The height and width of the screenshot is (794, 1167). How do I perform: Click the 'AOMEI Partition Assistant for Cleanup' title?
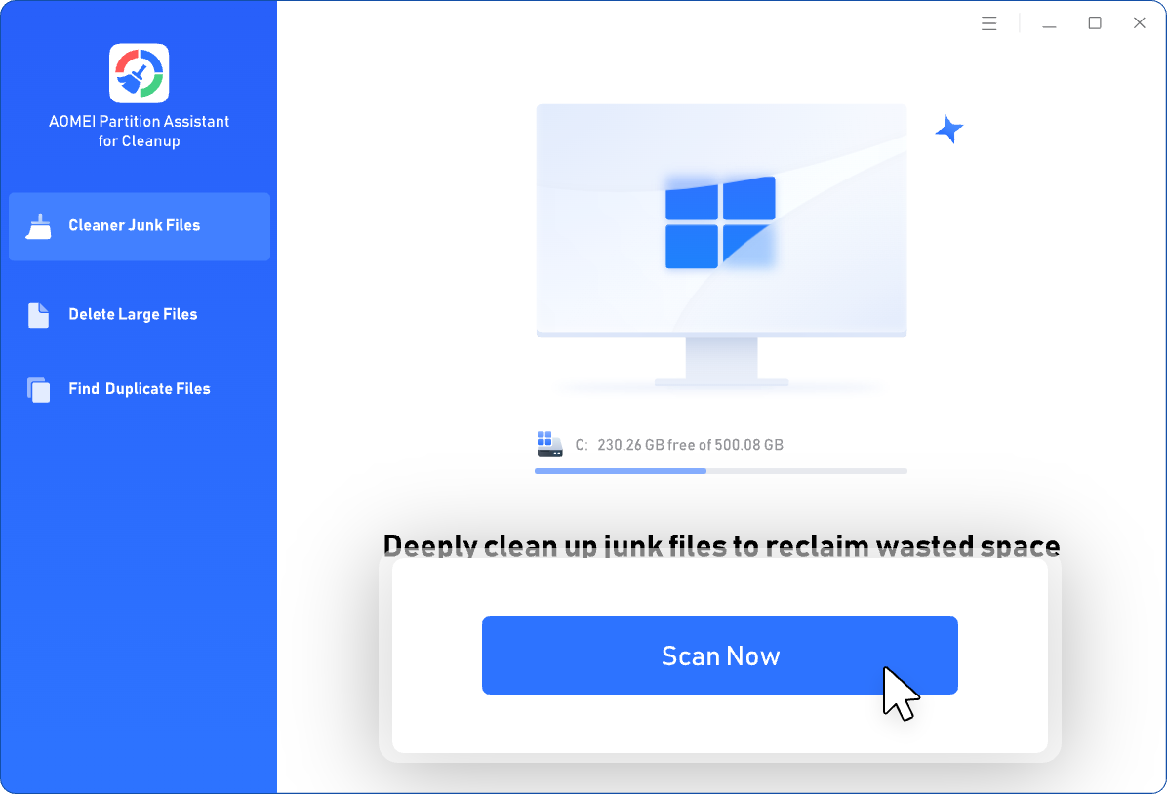pos(140,131)
